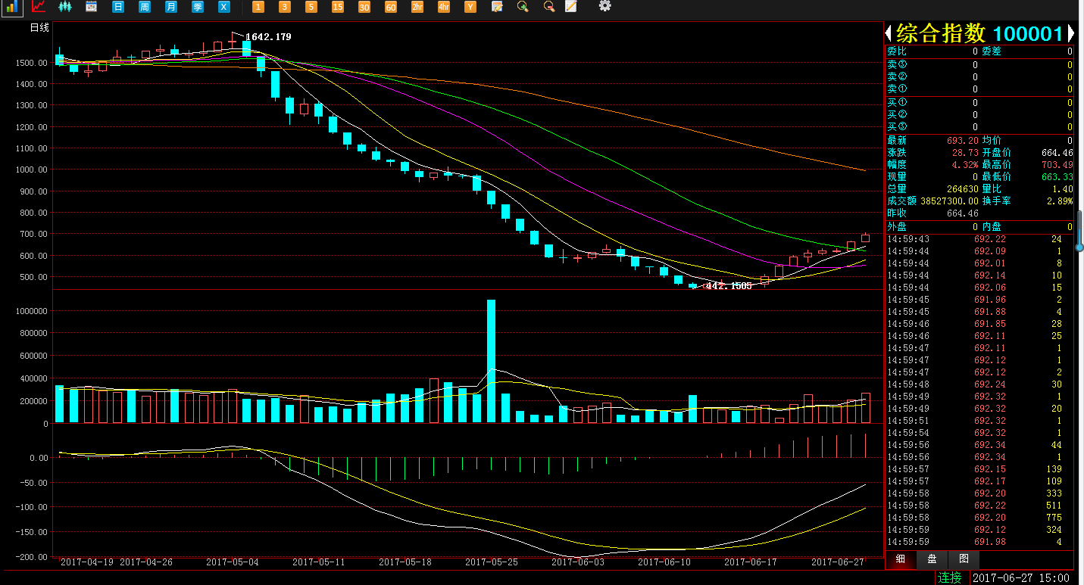Click the 买① bid level row
The image size is (1084, 585).
coord(979,102)
